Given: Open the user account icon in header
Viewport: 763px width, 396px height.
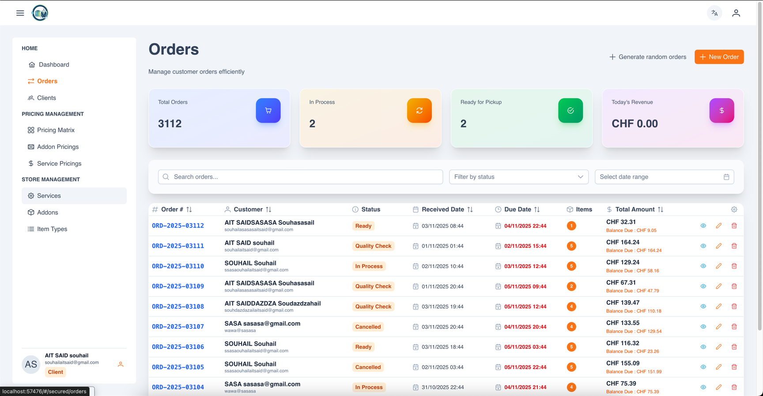Looking at the screenshot, I should point(736,13).
